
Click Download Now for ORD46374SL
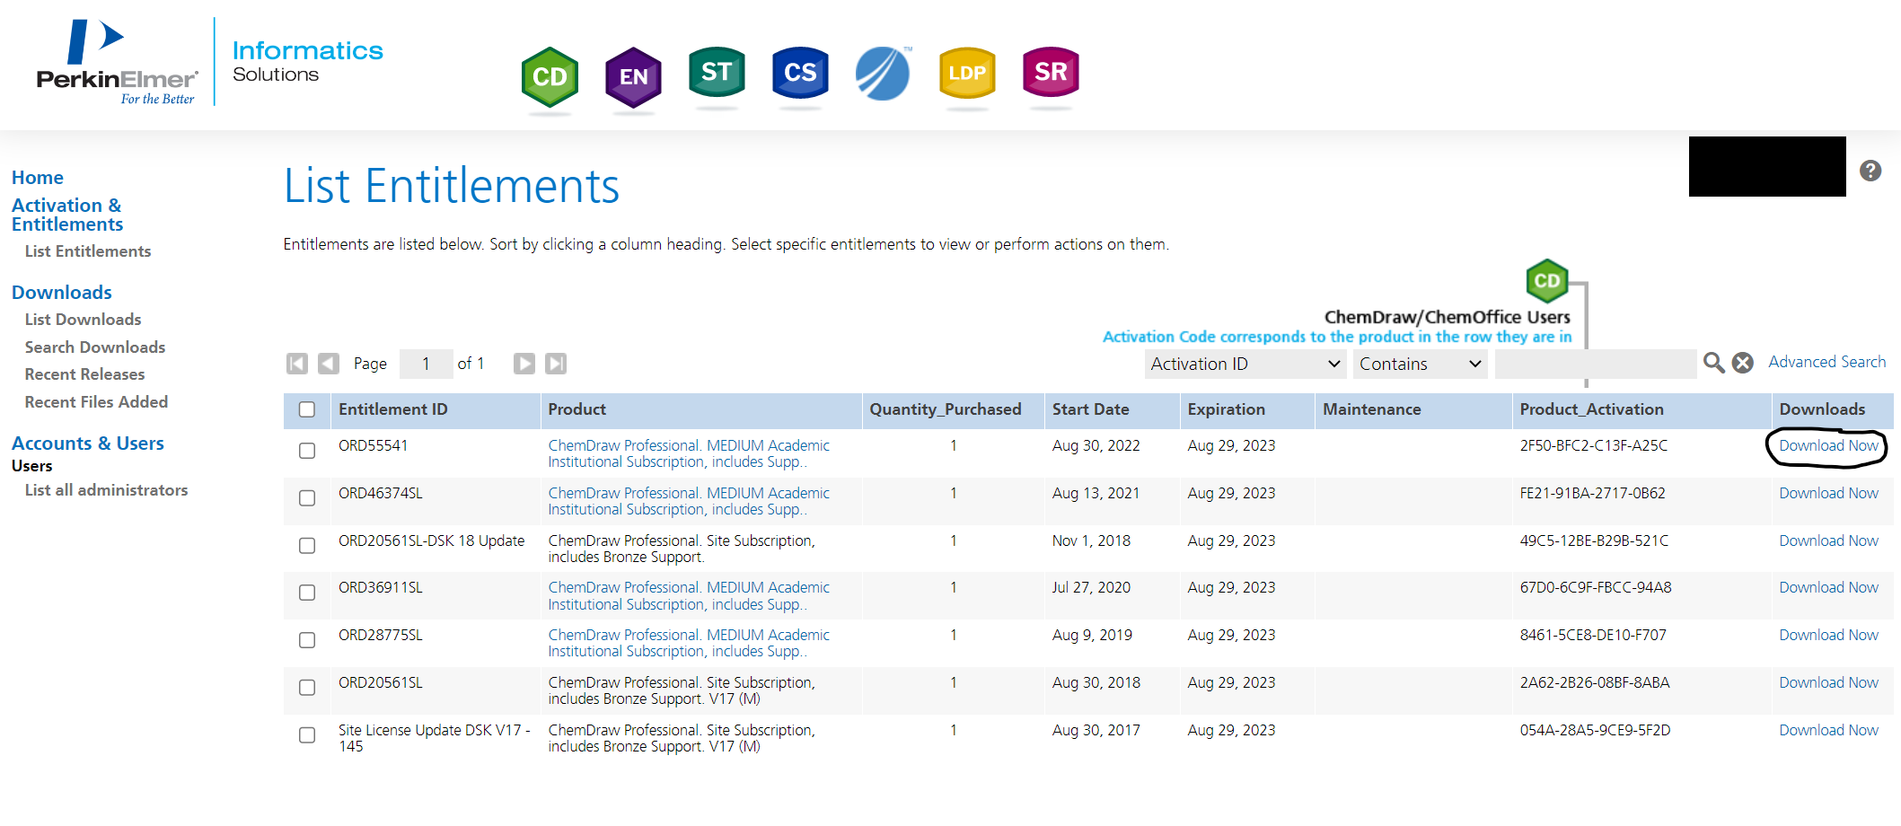1829,493
